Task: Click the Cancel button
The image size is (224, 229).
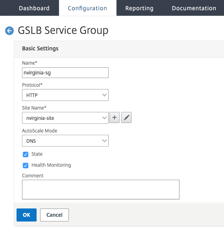Action: [x=54, y=215]
